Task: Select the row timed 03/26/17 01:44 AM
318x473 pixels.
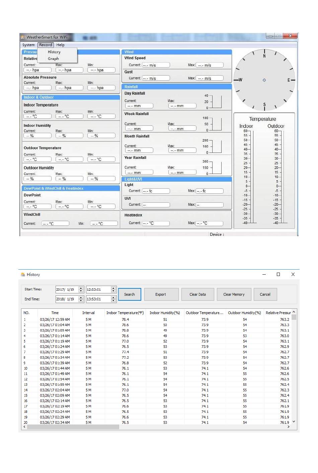Action: pyautogui.click(x=157, y=368)
